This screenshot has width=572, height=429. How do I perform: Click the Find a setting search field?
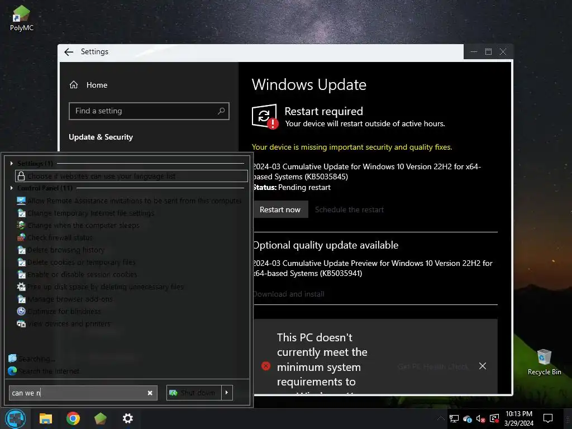[x=149, y=111]
